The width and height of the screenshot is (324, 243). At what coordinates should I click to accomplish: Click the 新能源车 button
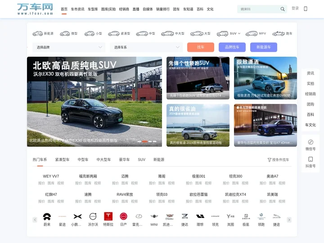[x=263, y=47]
